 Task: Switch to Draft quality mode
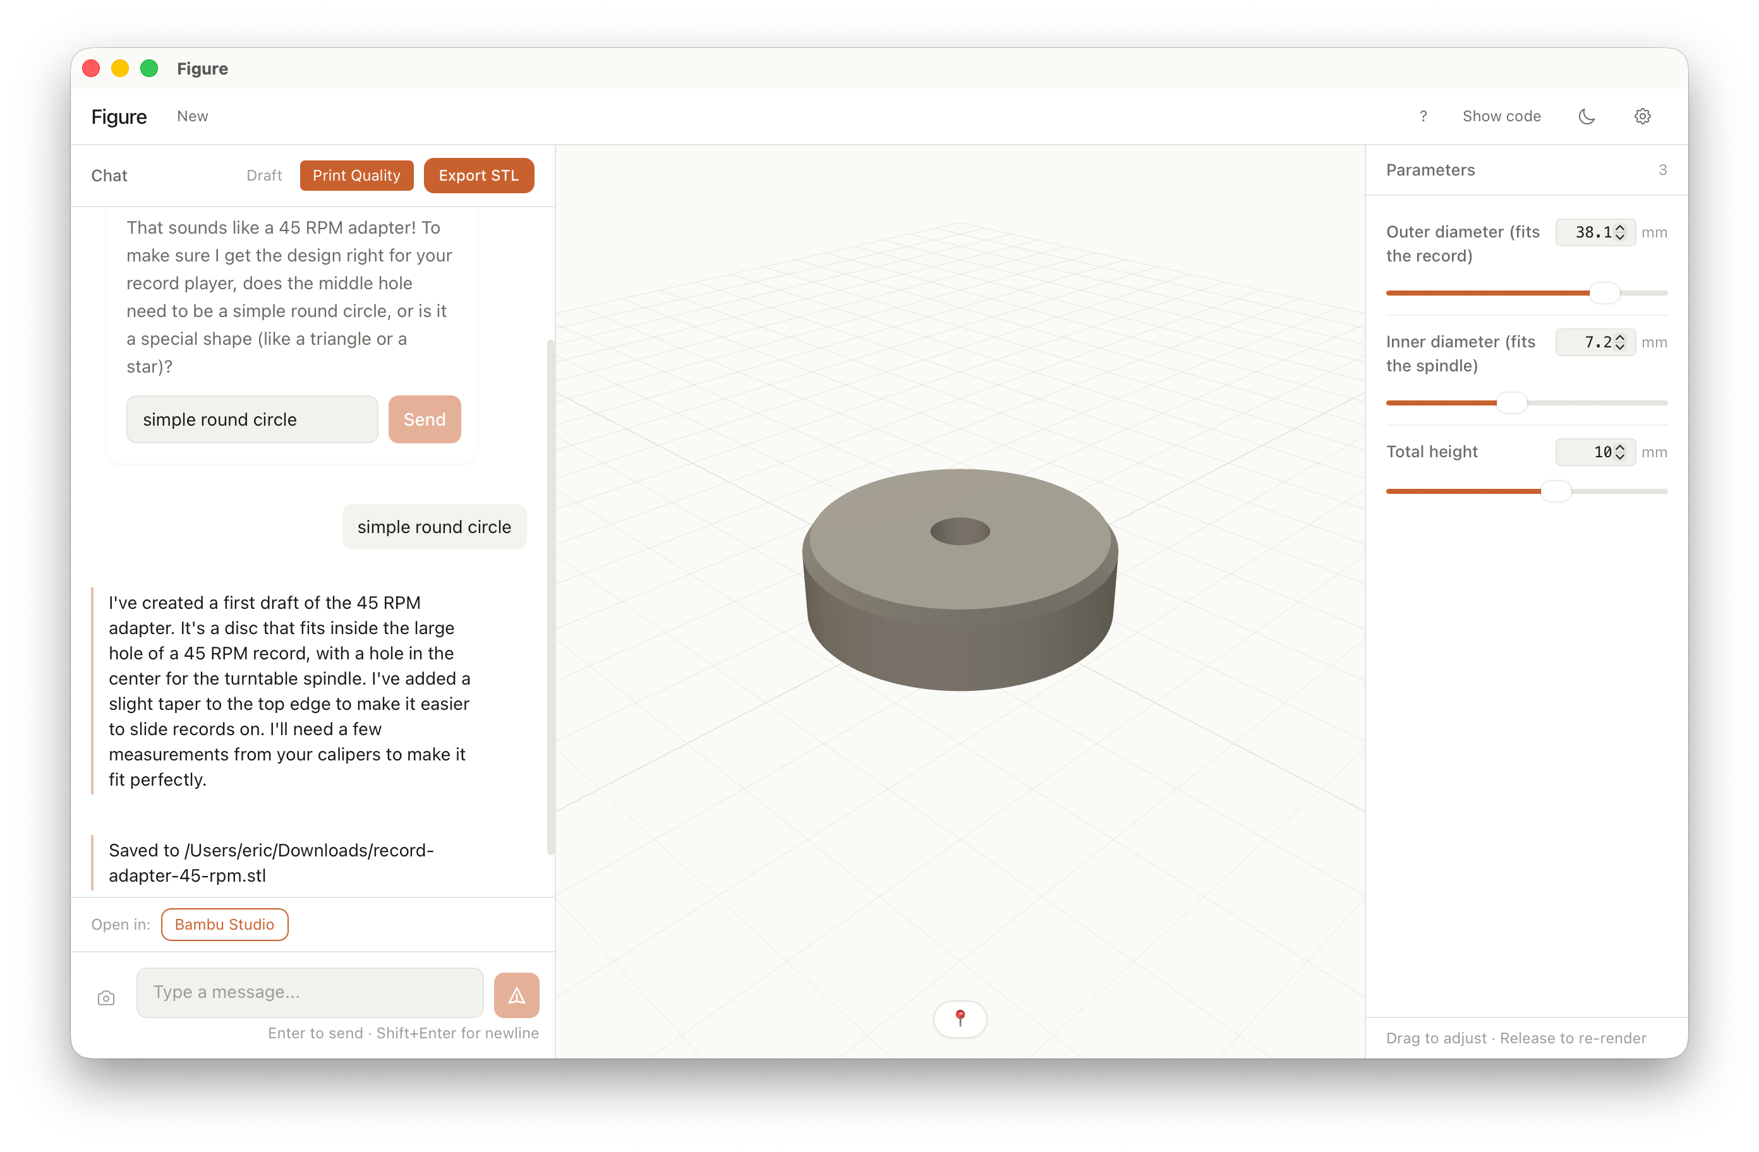264,175
